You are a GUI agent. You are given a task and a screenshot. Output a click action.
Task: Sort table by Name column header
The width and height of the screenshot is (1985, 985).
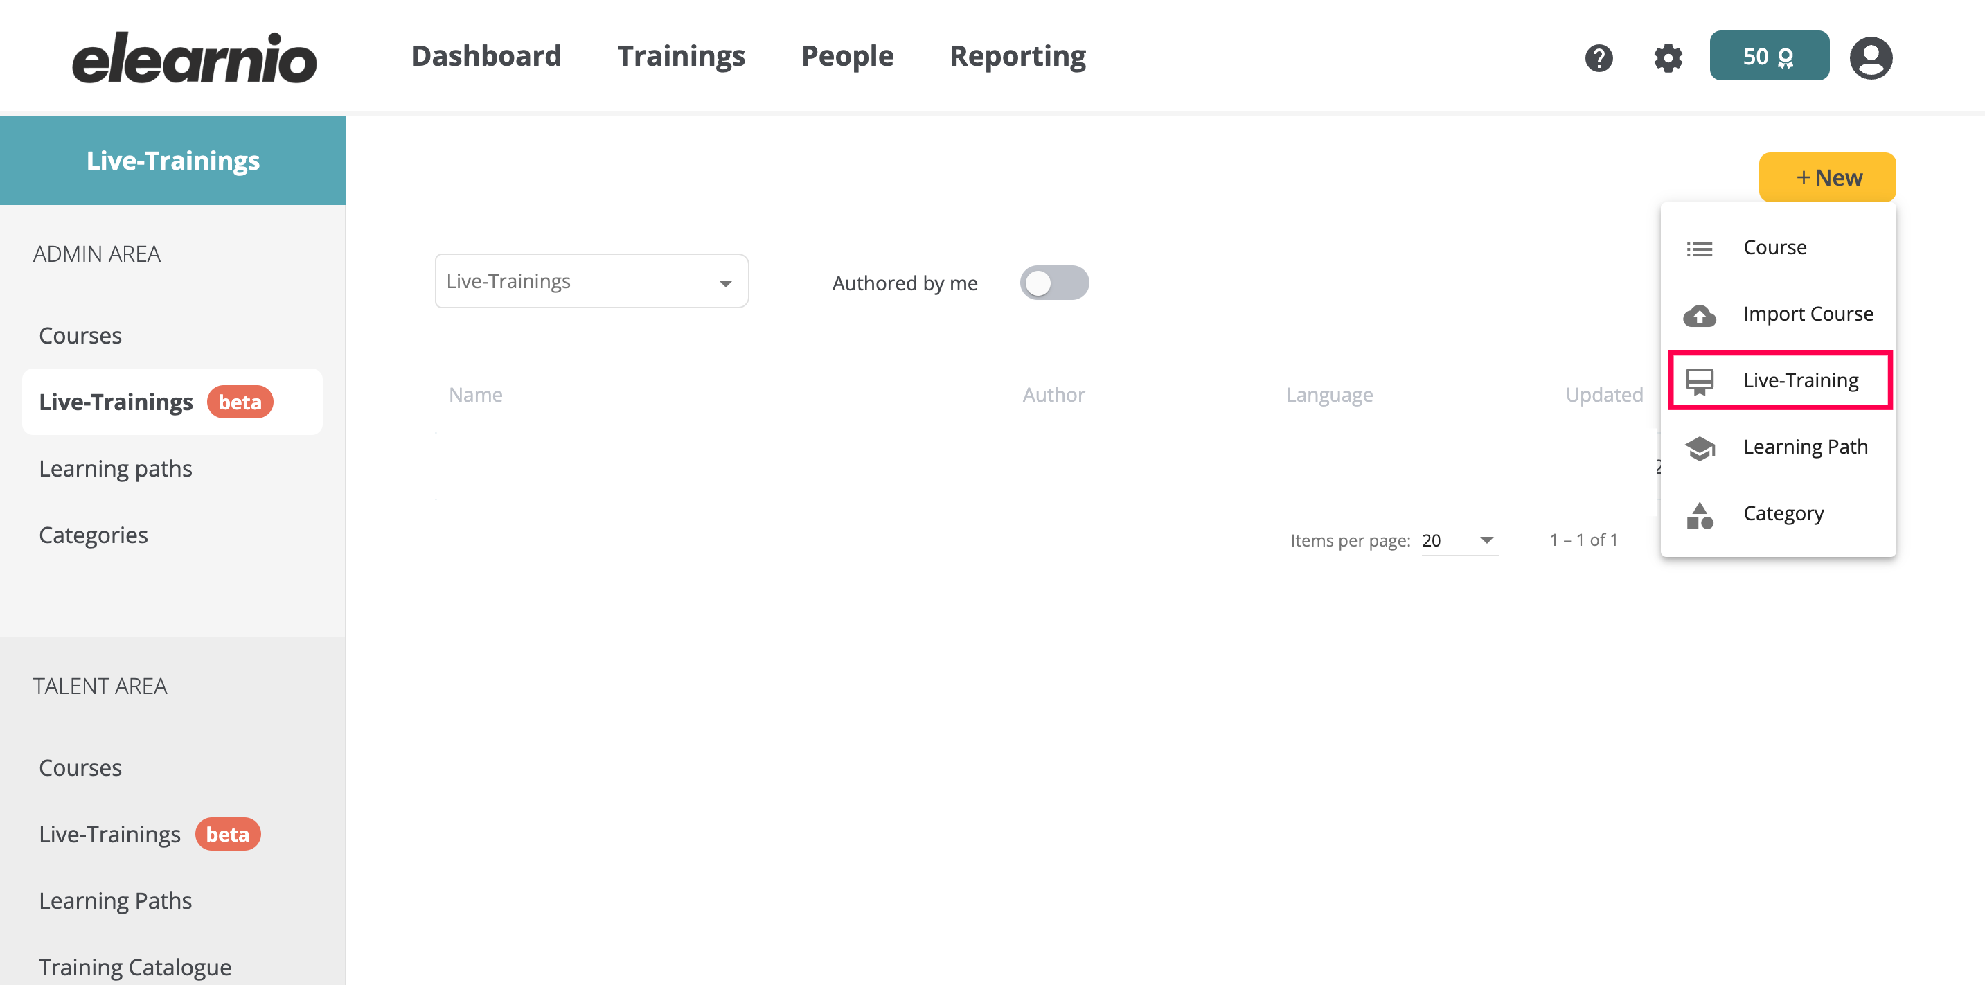point(475,395)
